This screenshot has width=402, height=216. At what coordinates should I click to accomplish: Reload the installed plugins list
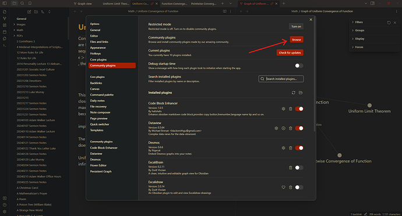pyautogui.click(x=294, y=93)
